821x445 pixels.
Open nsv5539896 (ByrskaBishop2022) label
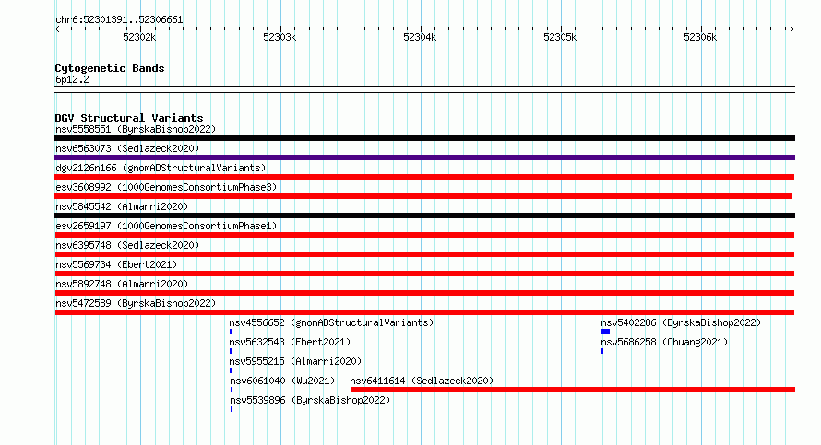pos(310,400)
